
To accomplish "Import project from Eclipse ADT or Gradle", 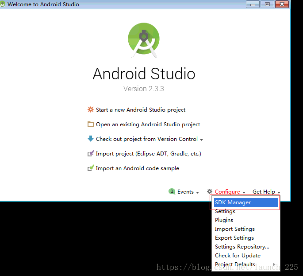I will pyautogui.click(x=149, y=154).
